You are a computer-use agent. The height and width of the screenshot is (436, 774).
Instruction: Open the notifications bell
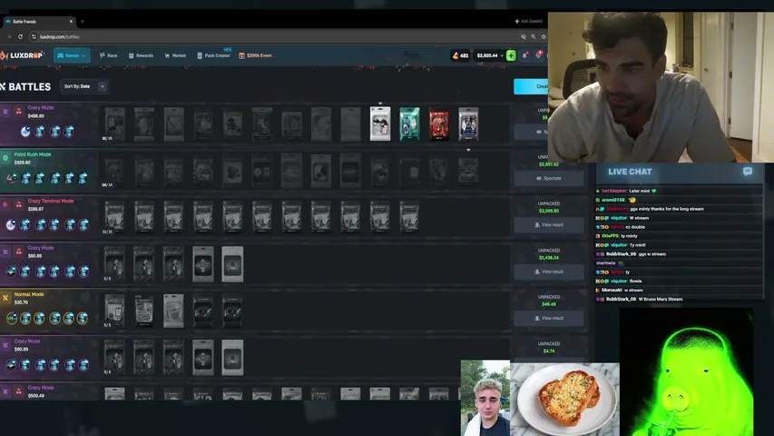click(x=524, y=55)
